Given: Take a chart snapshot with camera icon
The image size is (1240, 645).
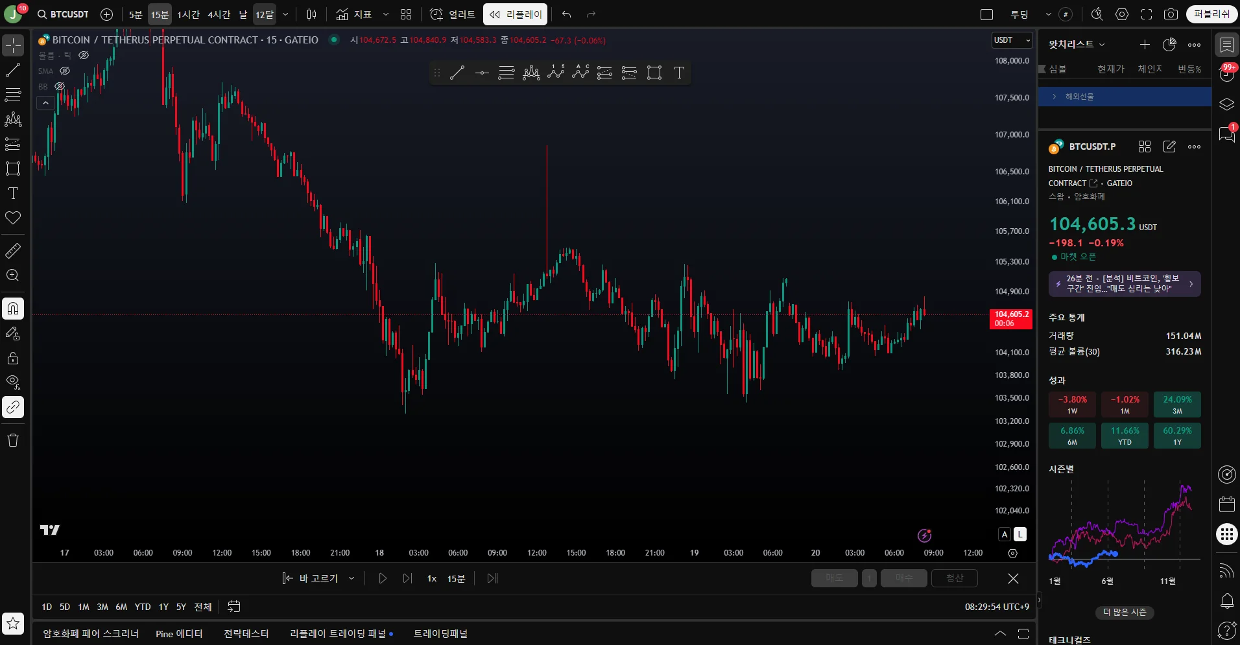Looking at the screenshot, I should (x=1171, y=14).
